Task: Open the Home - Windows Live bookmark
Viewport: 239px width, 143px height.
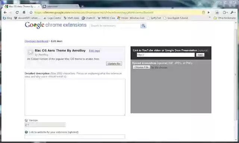Action: (x=131, y=18)
